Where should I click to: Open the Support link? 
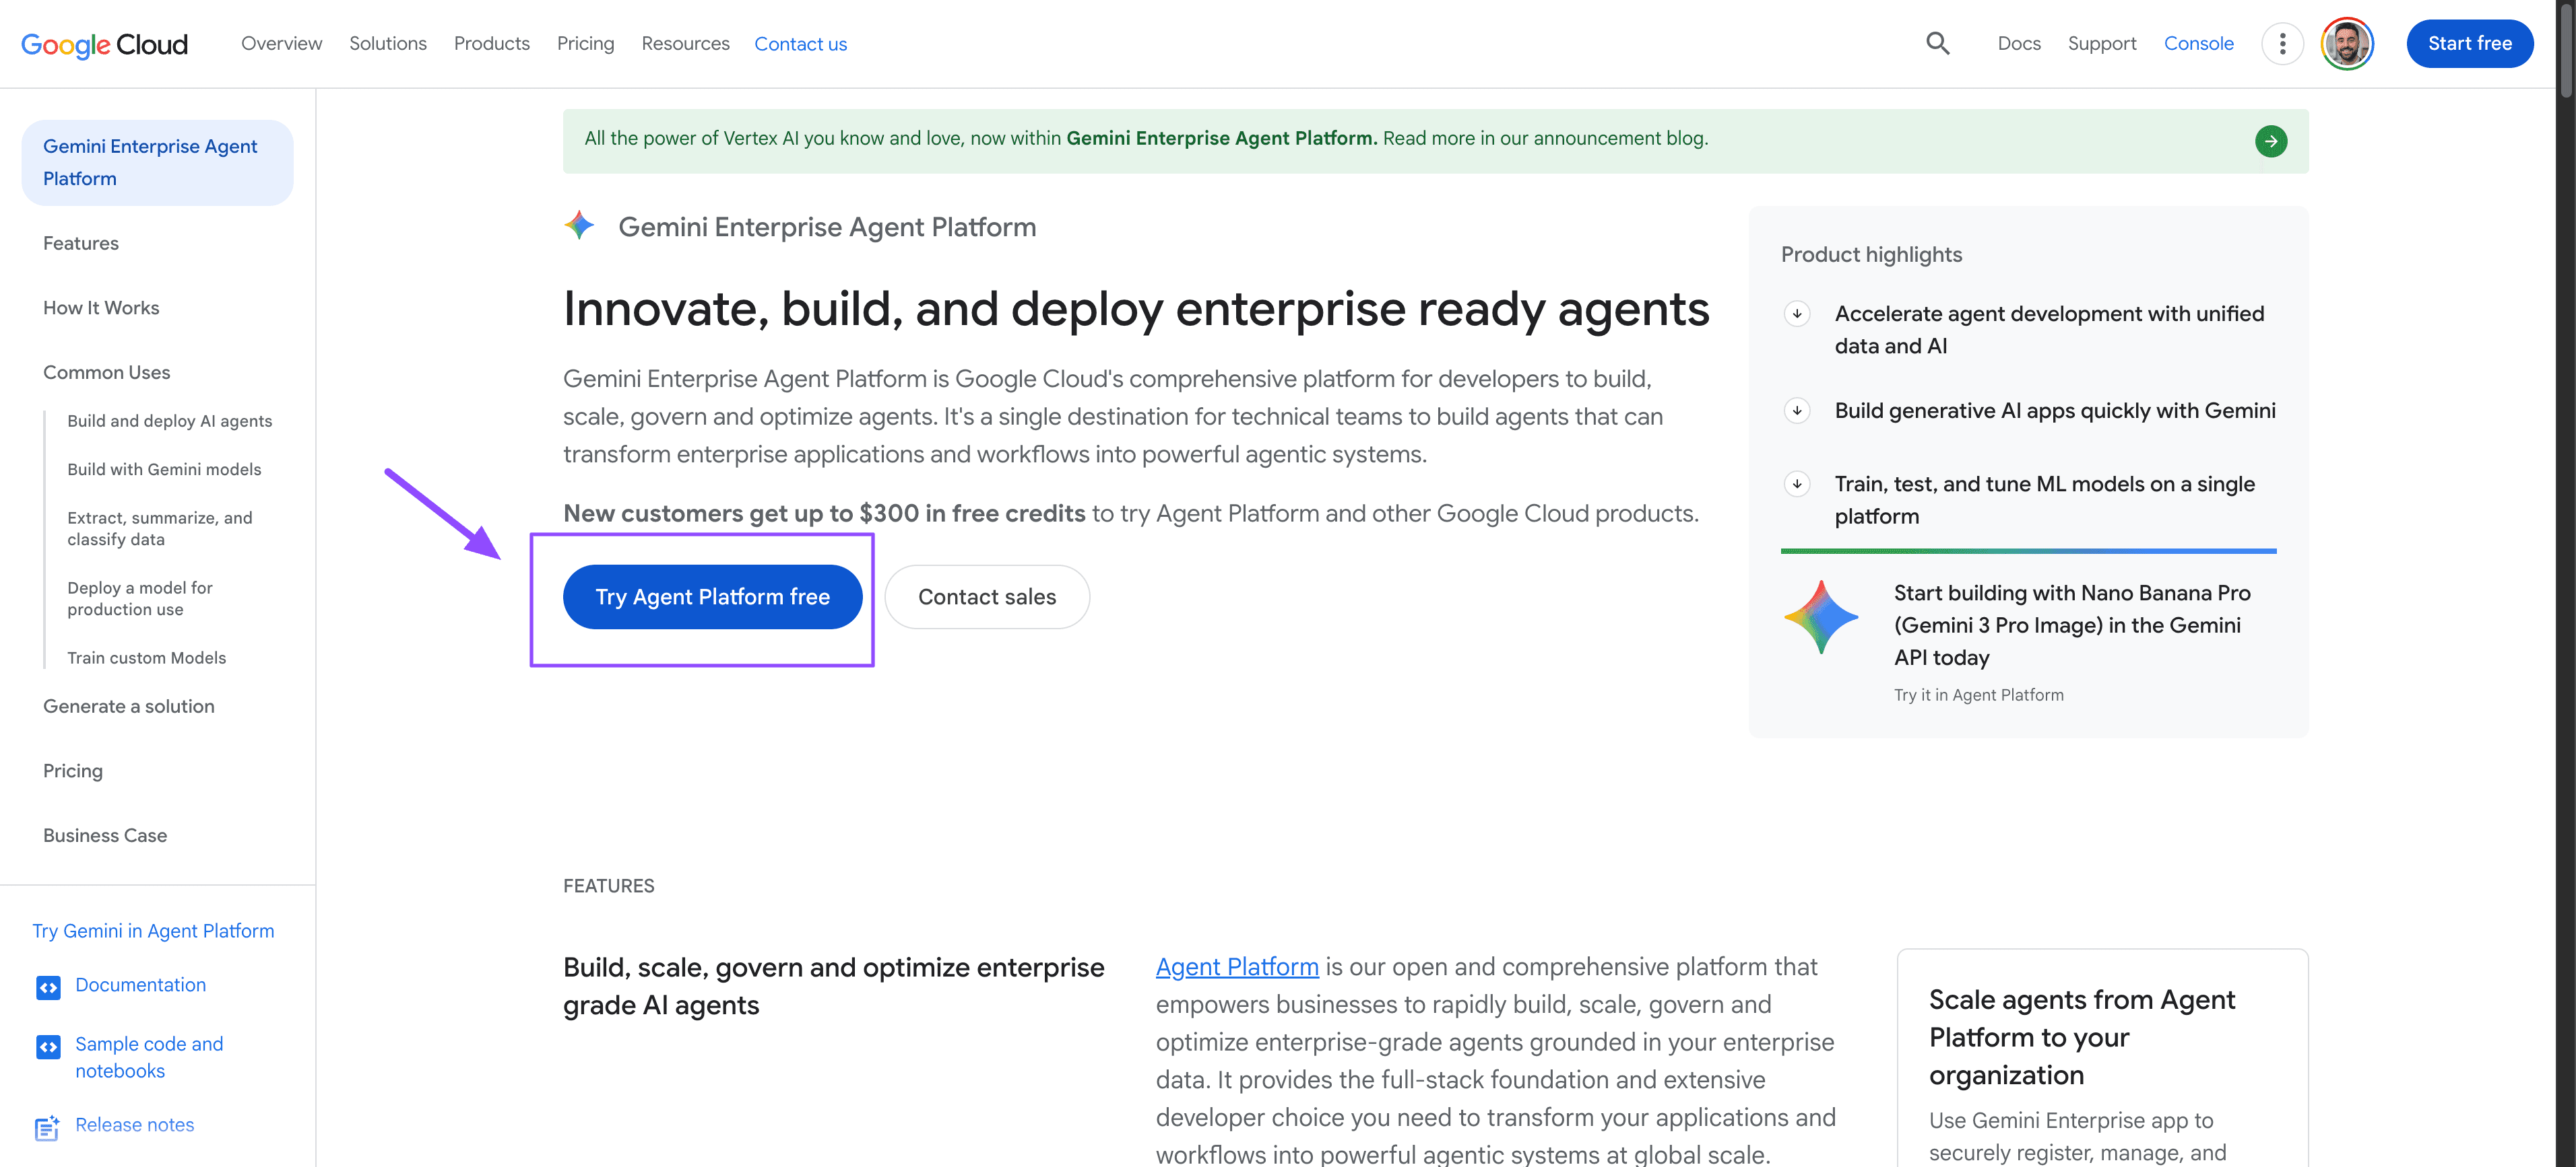coord(2101,44)
